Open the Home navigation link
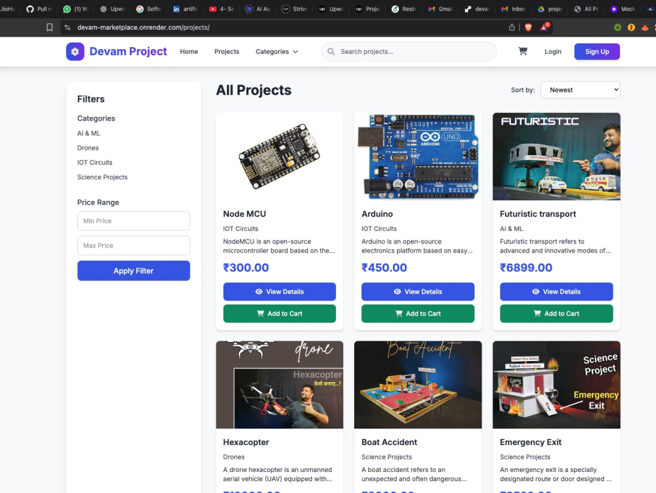 pos(189,51)
